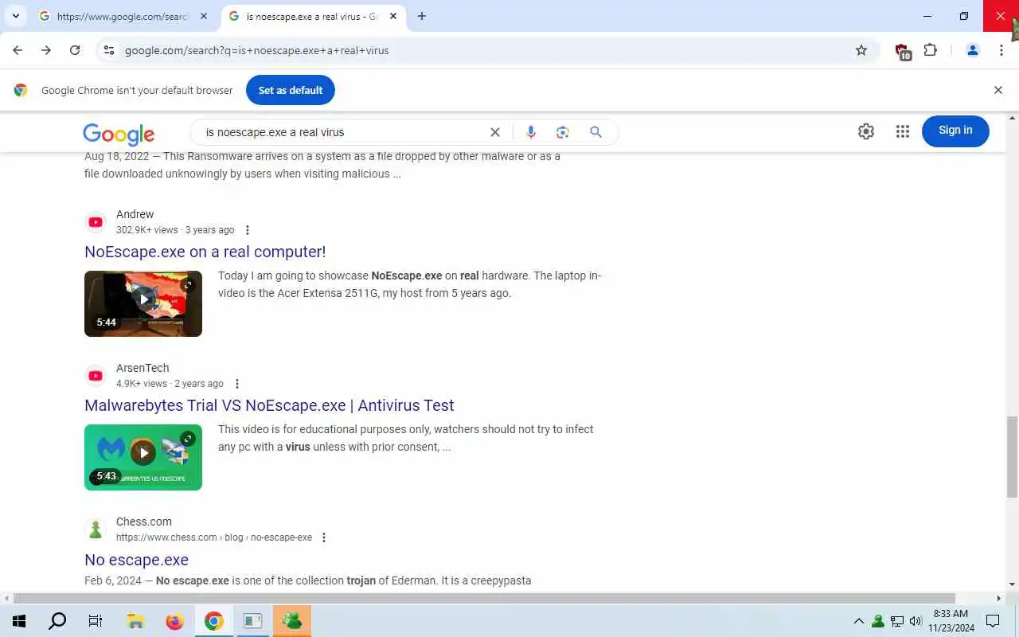Start voice search with microphone icon

click(x=531, y=132)
